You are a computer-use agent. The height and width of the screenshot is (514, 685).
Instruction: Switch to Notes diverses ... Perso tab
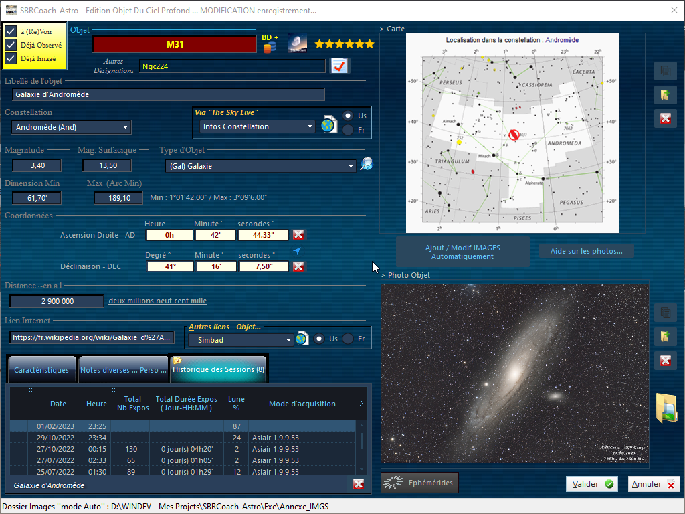(x=123, y=370)
